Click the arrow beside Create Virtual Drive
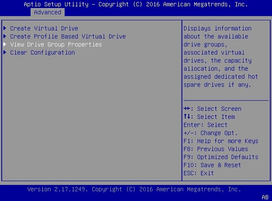272x201 pixels. (5, 28)
